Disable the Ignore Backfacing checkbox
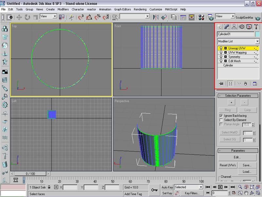Screen dimensions: 262x197 click(221, 116)
